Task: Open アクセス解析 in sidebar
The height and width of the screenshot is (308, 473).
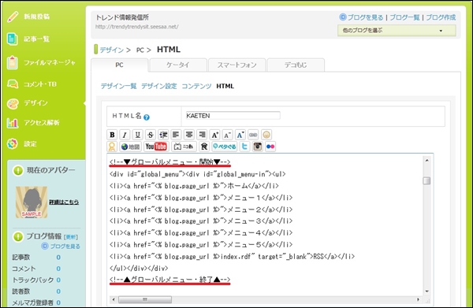Action: coord(42,123)
